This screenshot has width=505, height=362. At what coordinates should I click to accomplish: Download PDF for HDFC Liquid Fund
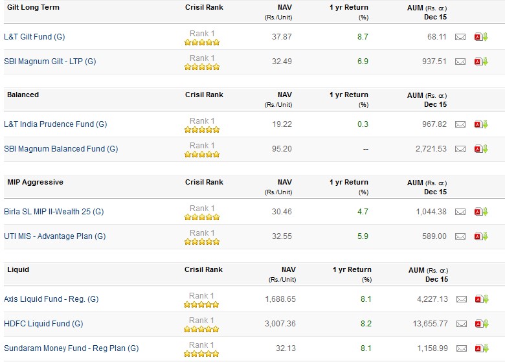click(482, 323)
